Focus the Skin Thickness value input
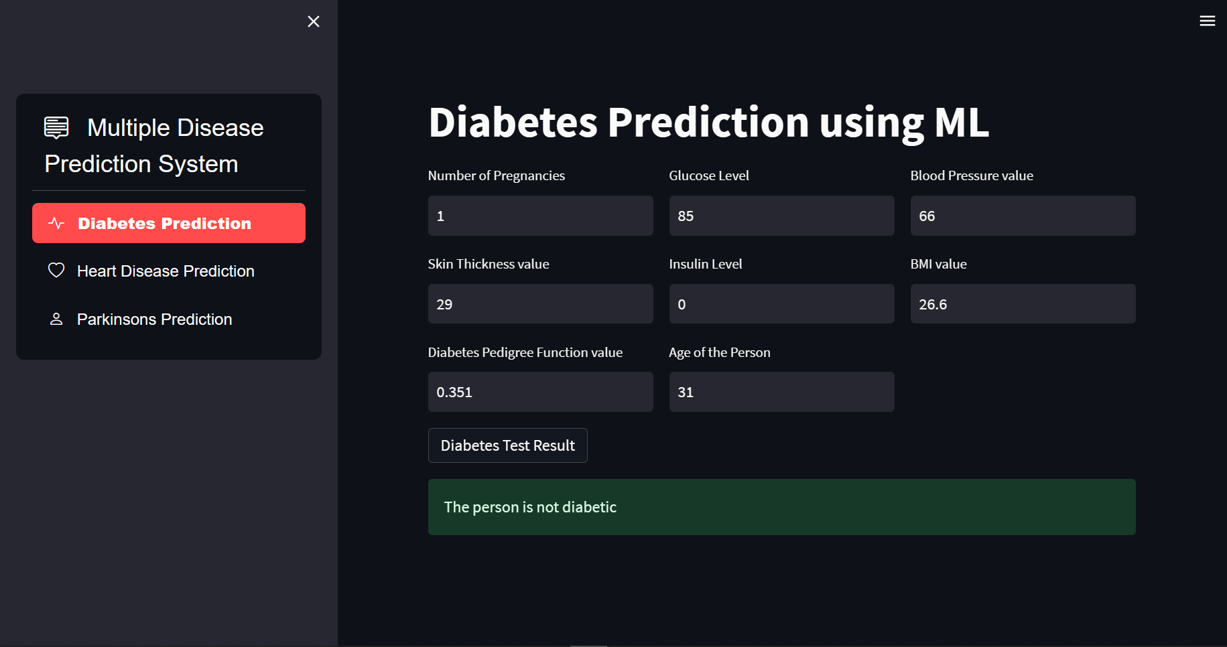 pyautogui.click(x=540, y=303)
